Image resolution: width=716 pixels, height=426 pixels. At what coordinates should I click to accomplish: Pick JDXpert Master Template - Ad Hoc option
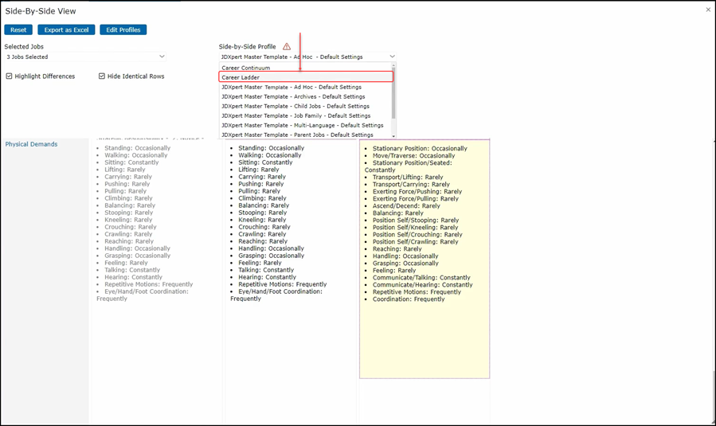[x=291, y=88]
